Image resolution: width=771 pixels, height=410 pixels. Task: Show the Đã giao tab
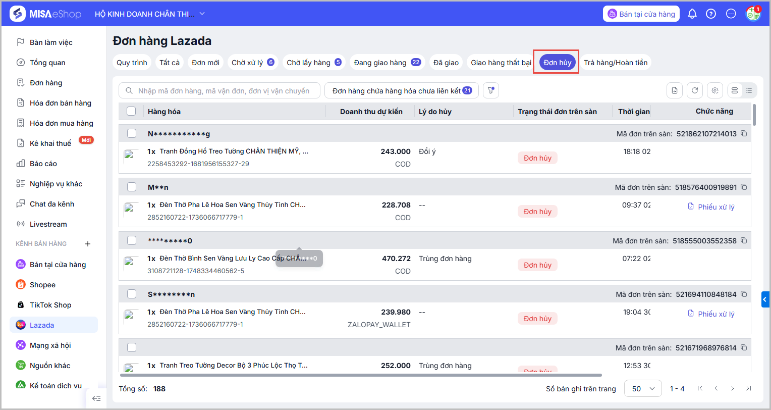click(x=446, y=63)
